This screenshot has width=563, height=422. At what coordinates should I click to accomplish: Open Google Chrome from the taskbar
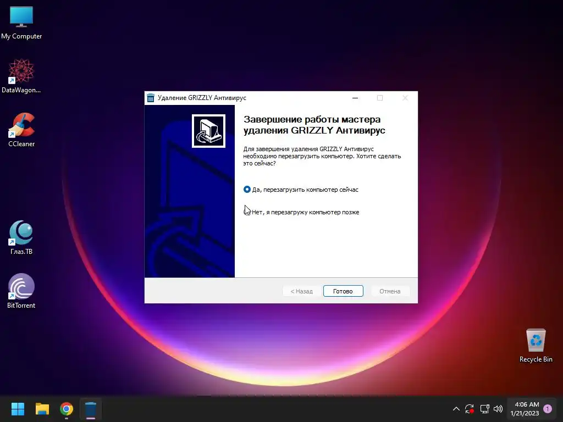click(67, 409)
